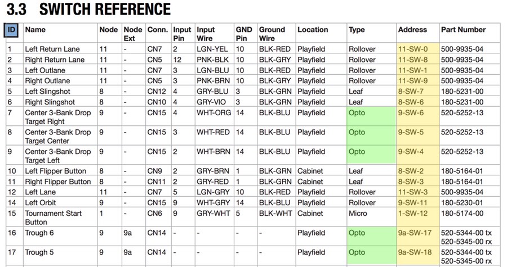The height and width of the screenshot is (267, 507).
Task: Click the Part Number column header
Action: (x=463, y=30)
